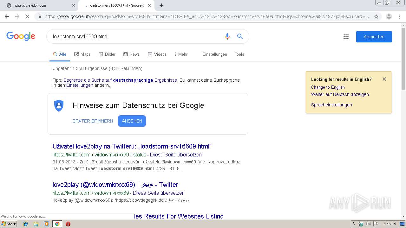Switch to the News results tab
Screen dimensions: 406x228
[x=132, y=54]
